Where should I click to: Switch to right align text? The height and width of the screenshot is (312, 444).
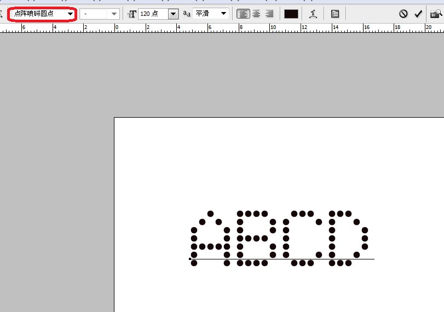tap(269, 14)
